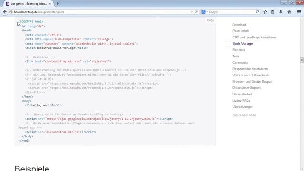304x171 pixels.
Task: Select Basis-Vorlage in sidebar
Action: click(x=243, y=44)
